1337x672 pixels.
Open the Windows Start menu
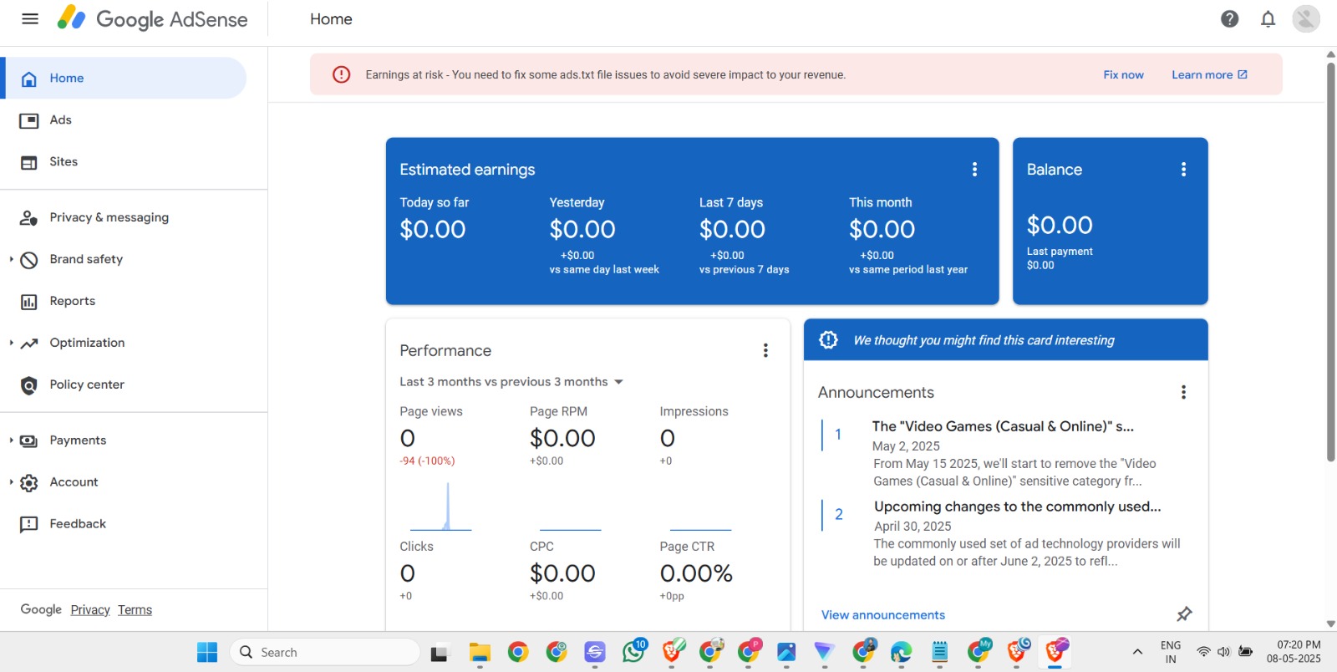[207, 652]
